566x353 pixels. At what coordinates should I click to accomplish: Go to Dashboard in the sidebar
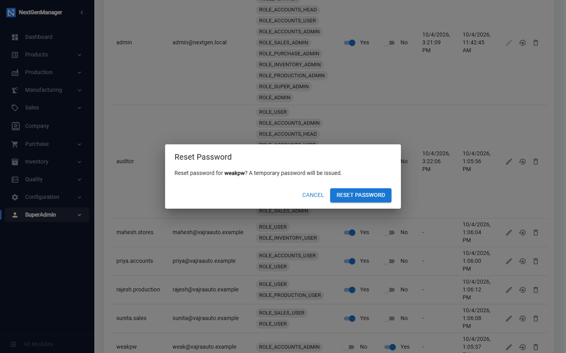click(x=47, y=37)
